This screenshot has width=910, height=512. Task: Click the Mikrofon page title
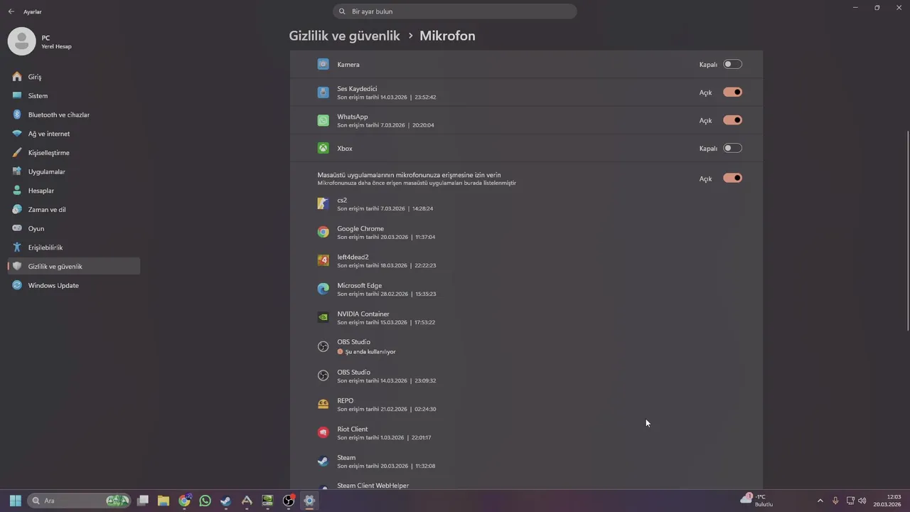447,36
